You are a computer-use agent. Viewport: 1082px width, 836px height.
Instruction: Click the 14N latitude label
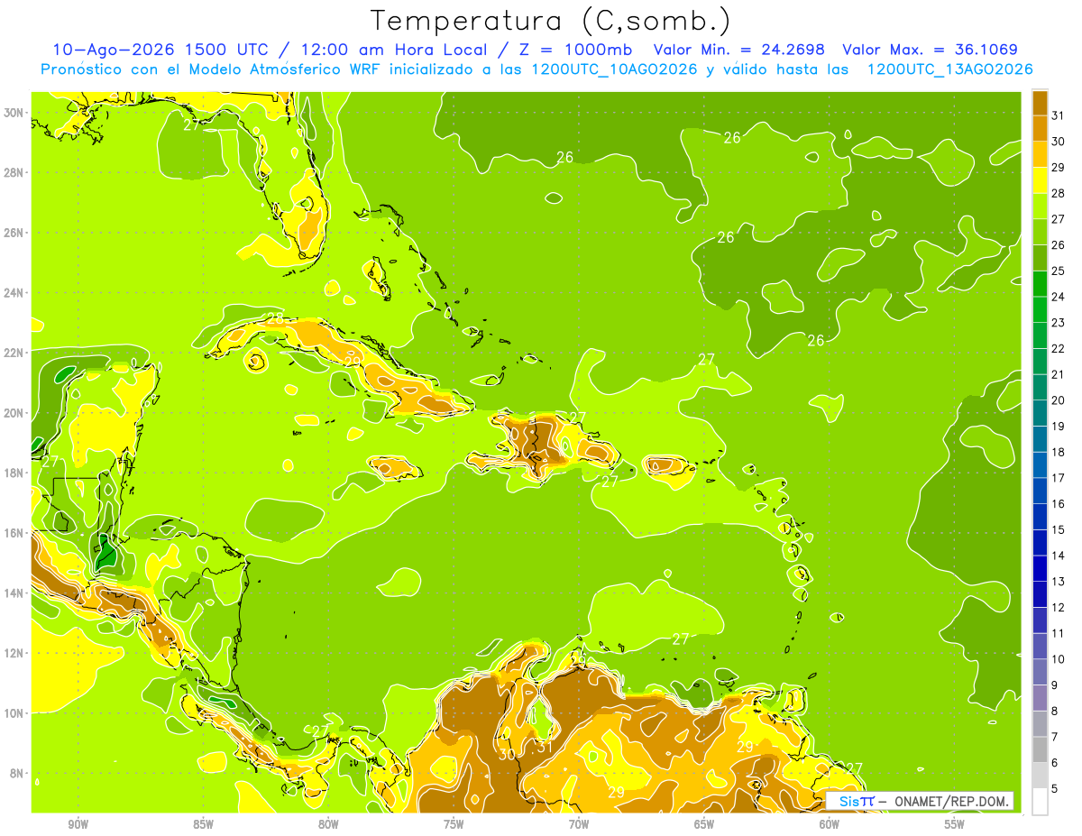(15, 593)
